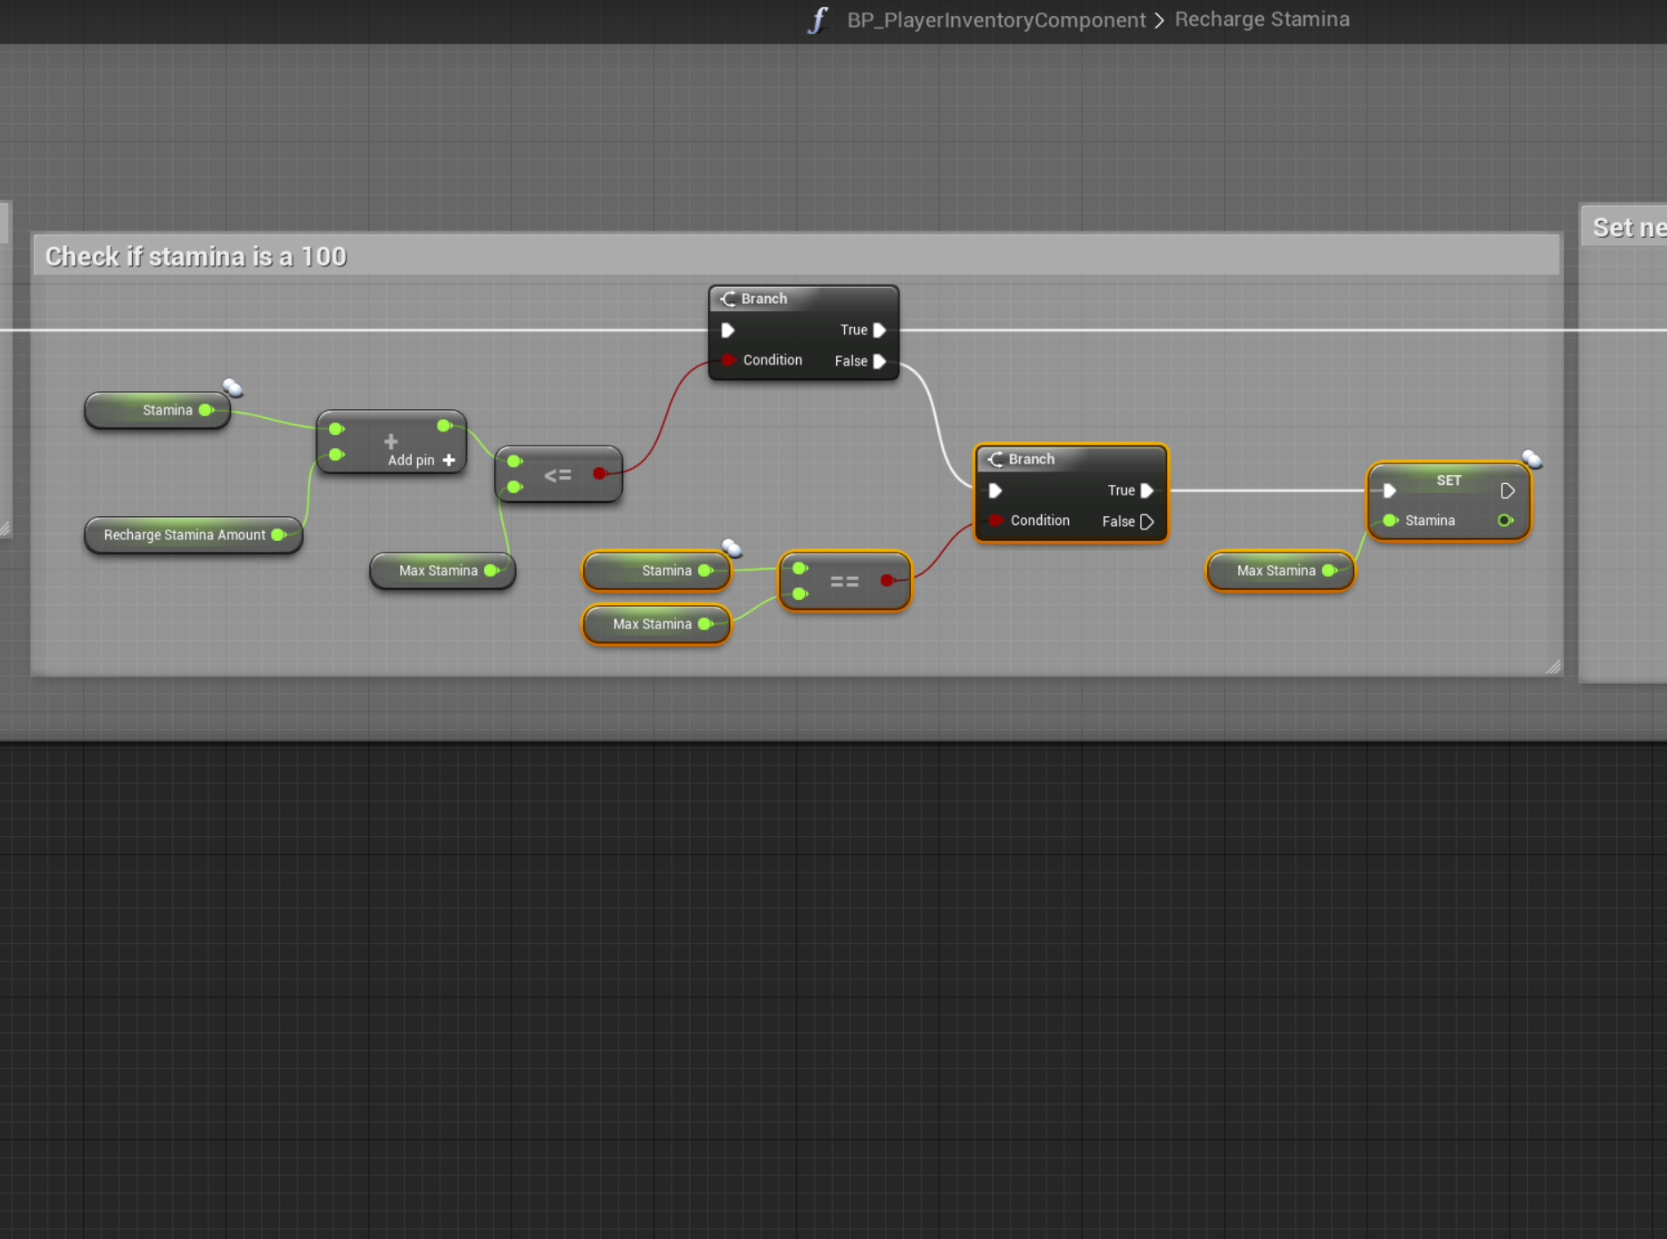Select Recharge Stamina in the breadcrumb

coord(1261,20)
